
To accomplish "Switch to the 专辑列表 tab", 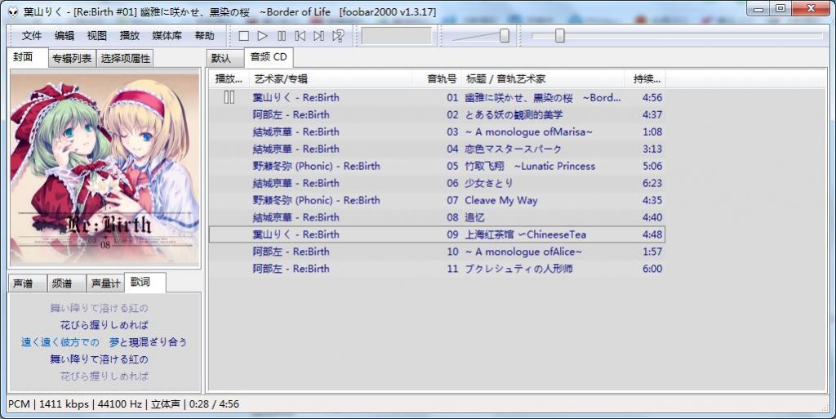I will tap(72, 59).
